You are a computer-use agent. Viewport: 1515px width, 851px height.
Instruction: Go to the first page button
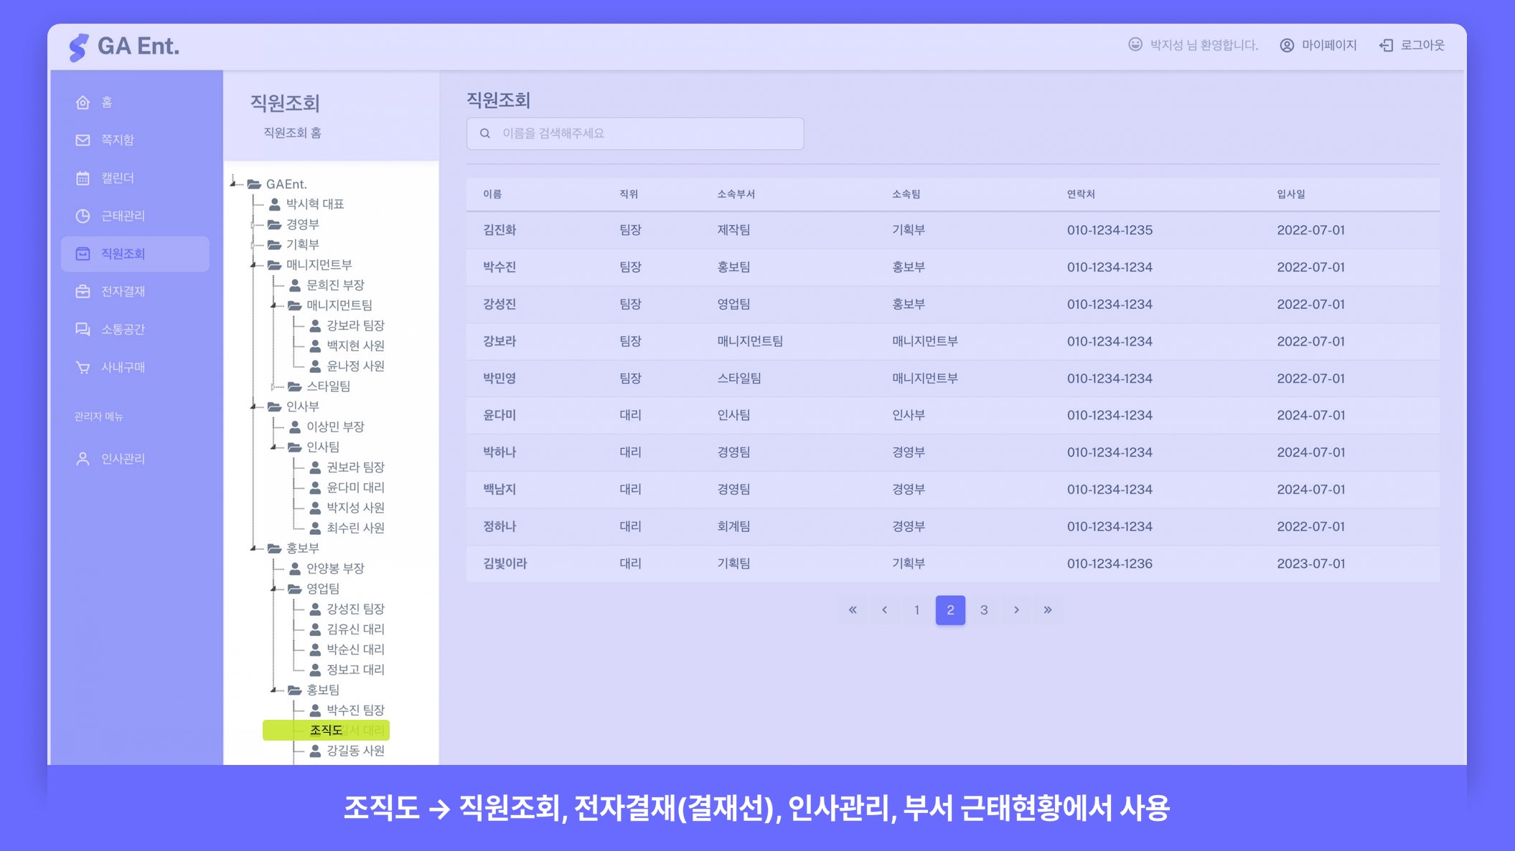point(853,610)
